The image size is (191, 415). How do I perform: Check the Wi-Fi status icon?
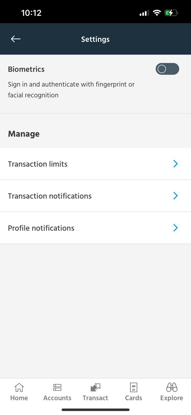[157, 13]
